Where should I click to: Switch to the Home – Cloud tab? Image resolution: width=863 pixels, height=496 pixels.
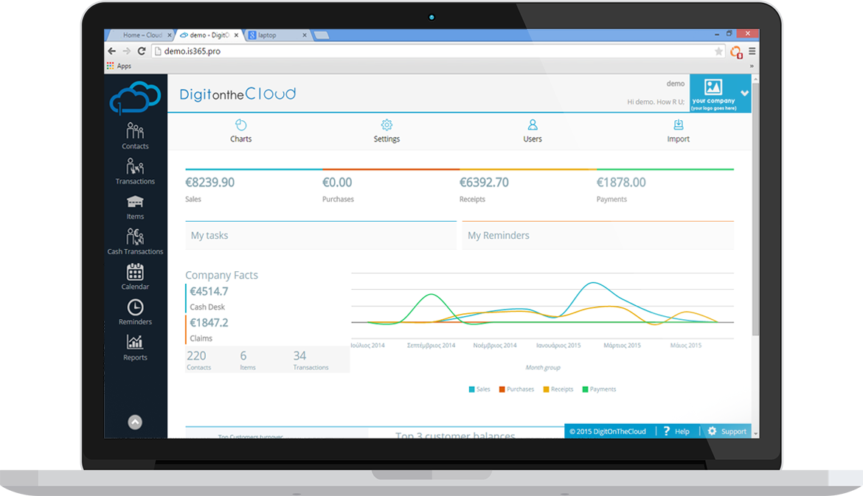(x=142, y=35)
